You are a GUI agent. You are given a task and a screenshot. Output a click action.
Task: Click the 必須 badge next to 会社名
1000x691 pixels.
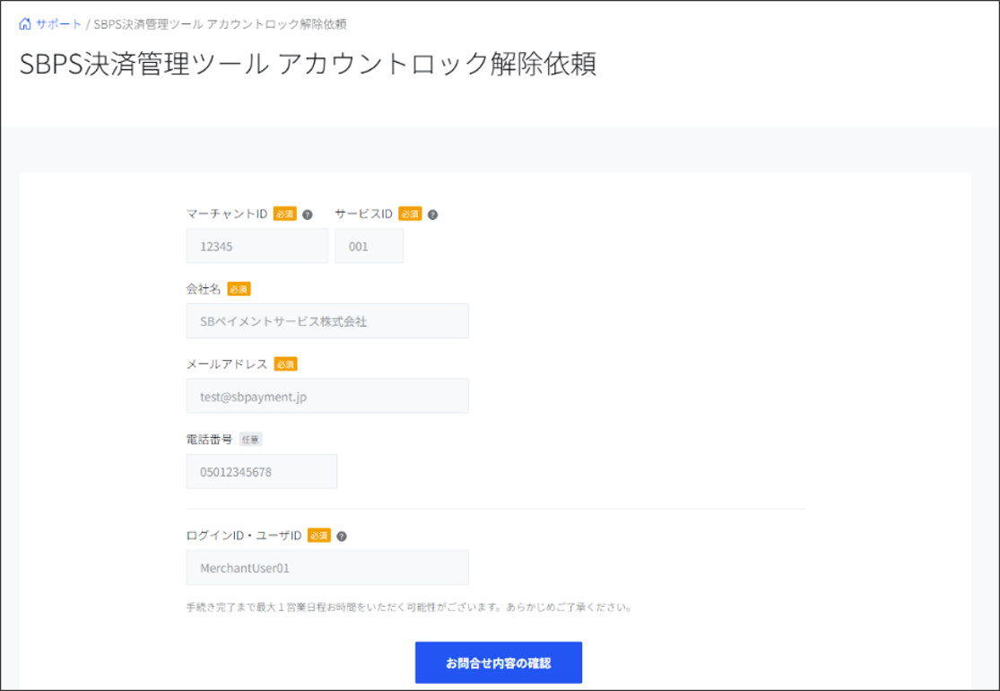pos(239,289)
